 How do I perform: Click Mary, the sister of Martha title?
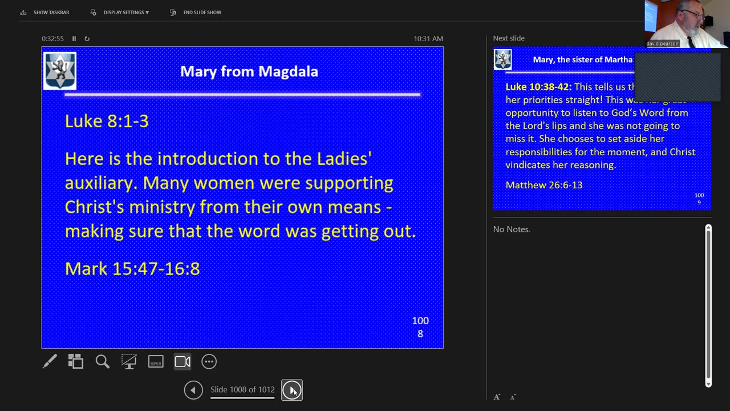(583, 59)
